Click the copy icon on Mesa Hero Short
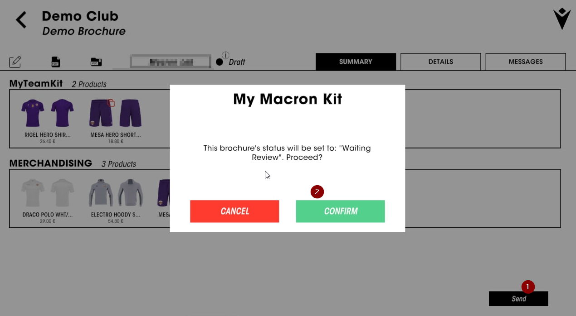 click(111, 103)
